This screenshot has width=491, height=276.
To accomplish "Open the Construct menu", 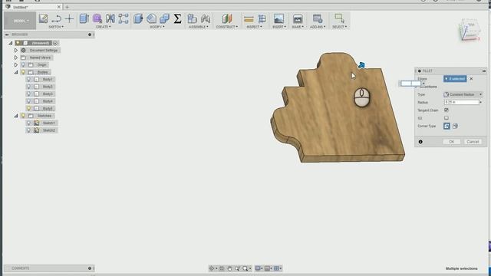I will (227, 27).
